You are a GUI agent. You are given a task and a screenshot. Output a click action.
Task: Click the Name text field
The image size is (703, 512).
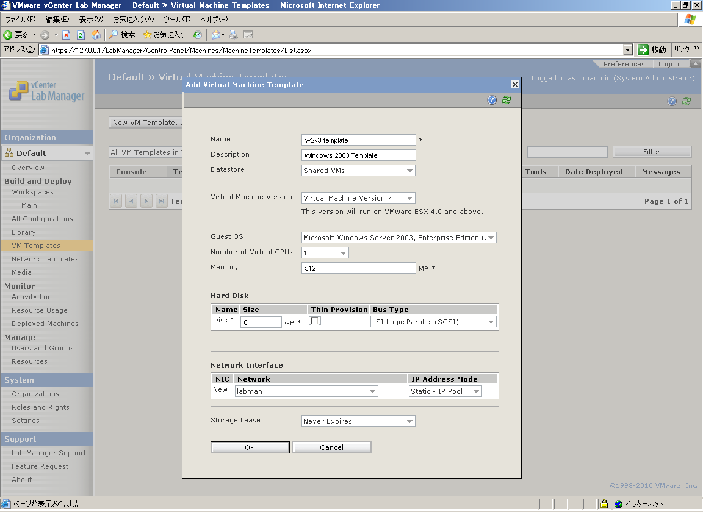[x=359, y=140]
